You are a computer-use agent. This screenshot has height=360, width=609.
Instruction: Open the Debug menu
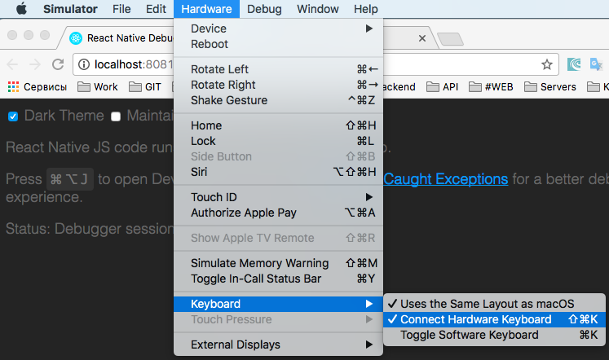(x=264, y=9)
